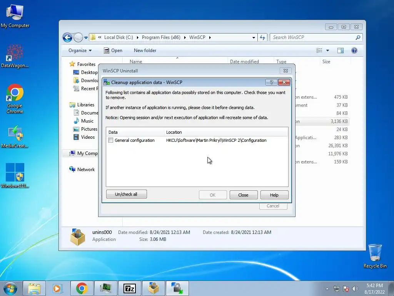Click the question mark title bar button

271,82
